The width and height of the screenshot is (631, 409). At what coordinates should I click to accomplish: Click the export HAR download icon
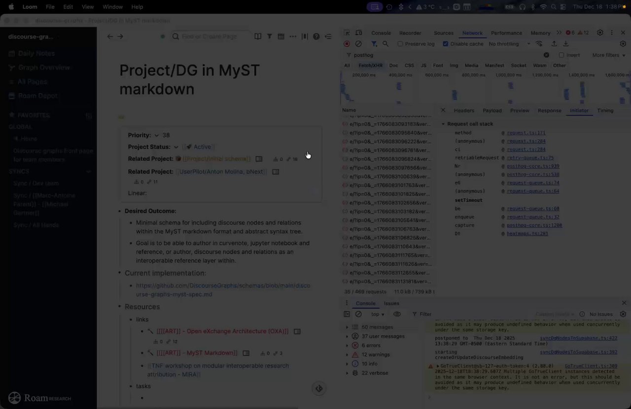(566, 44)
